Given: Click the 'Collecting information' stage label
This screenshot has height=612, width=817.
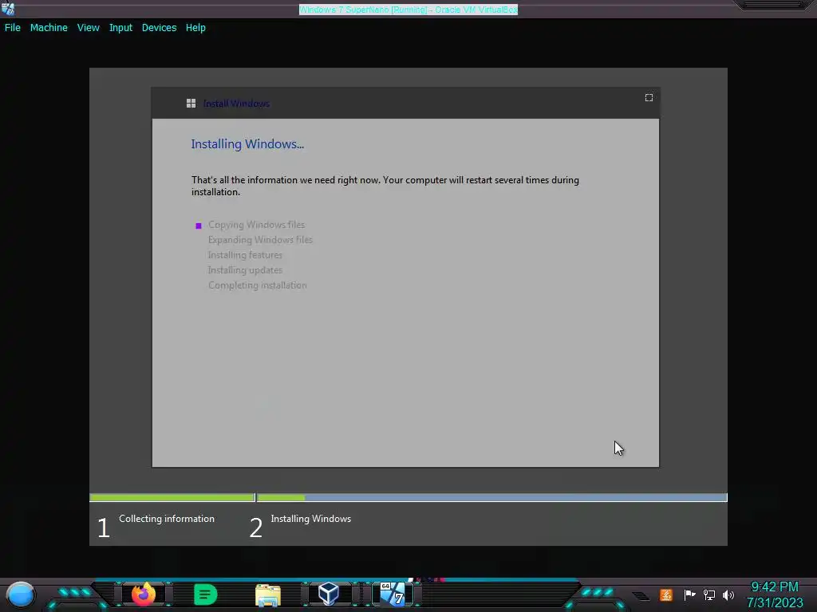Looking at the screenshot, I should click(166, 519).
